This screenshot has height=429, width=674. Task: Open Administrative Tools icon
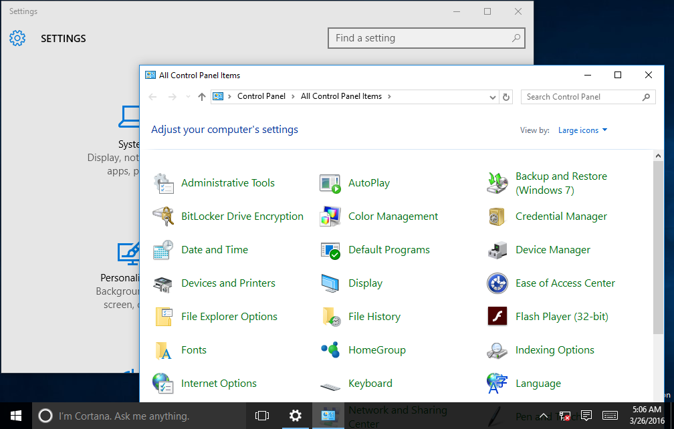click(163, 183)
